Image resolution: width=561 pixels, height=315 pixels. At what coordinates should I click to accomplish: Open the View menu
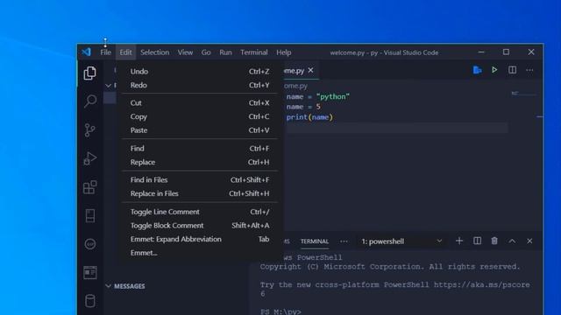tap(185, 52)
